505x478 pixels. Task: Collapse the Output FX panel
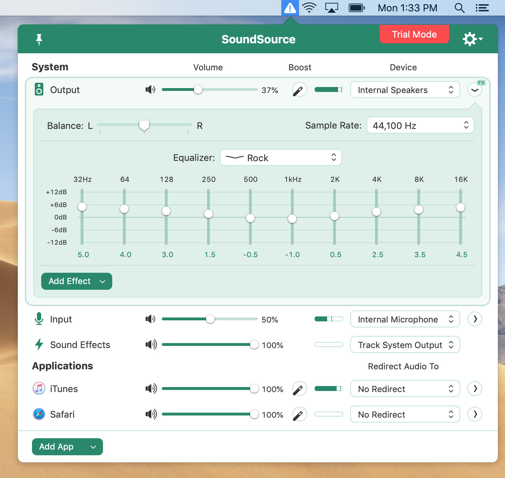475,90
